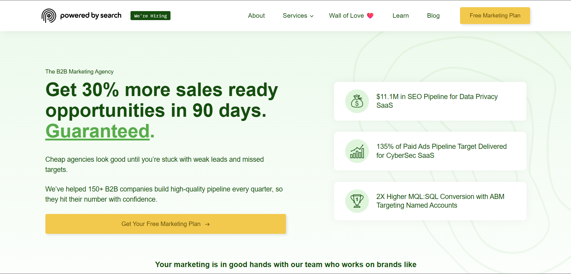Click the Cheap agencies look good paragraph
Screen dimensions: 571x274
155,164
